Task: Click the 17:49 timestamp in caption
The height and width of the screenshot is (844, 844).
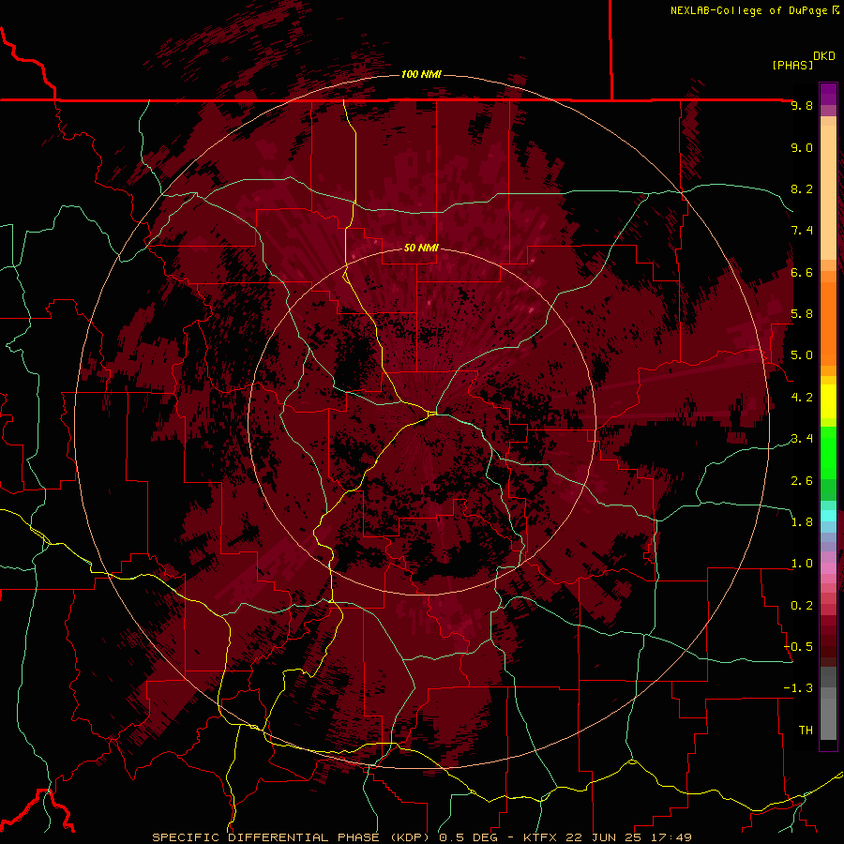Action: [x=671, y=837]
